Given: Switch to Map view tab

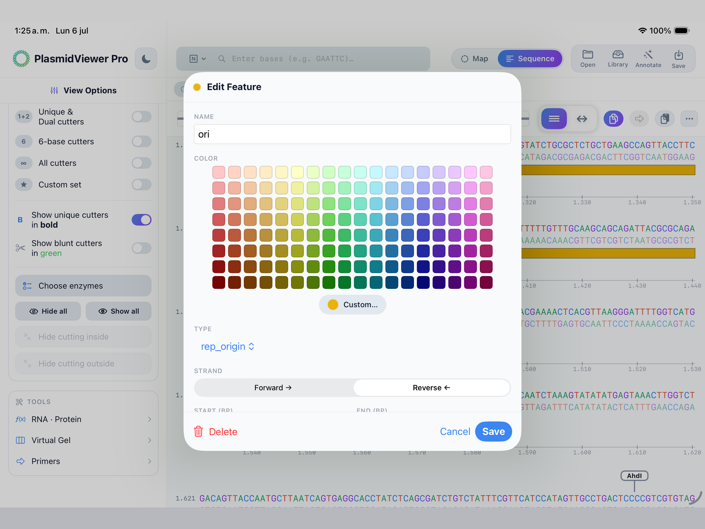Looking at the screenshot, I should tap(474, 59).
